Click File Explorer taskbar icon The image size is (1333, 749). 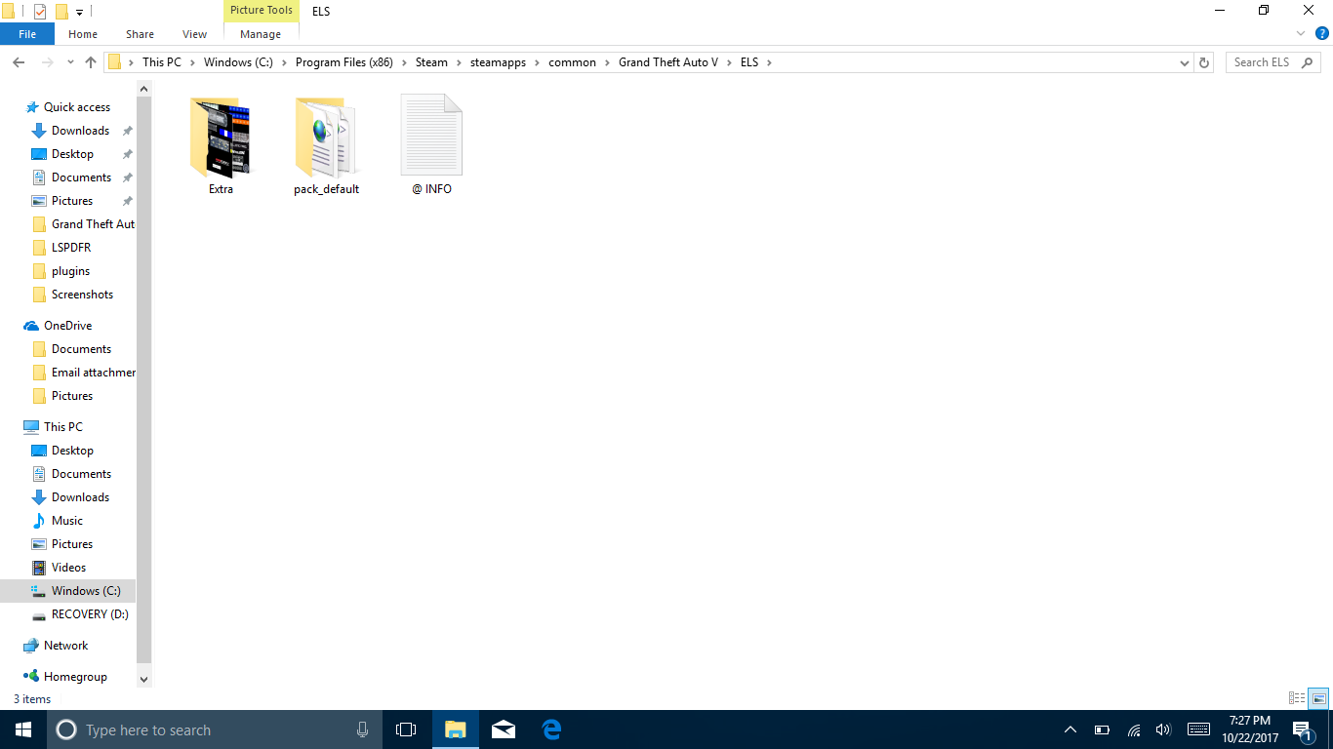pos(455,729)
